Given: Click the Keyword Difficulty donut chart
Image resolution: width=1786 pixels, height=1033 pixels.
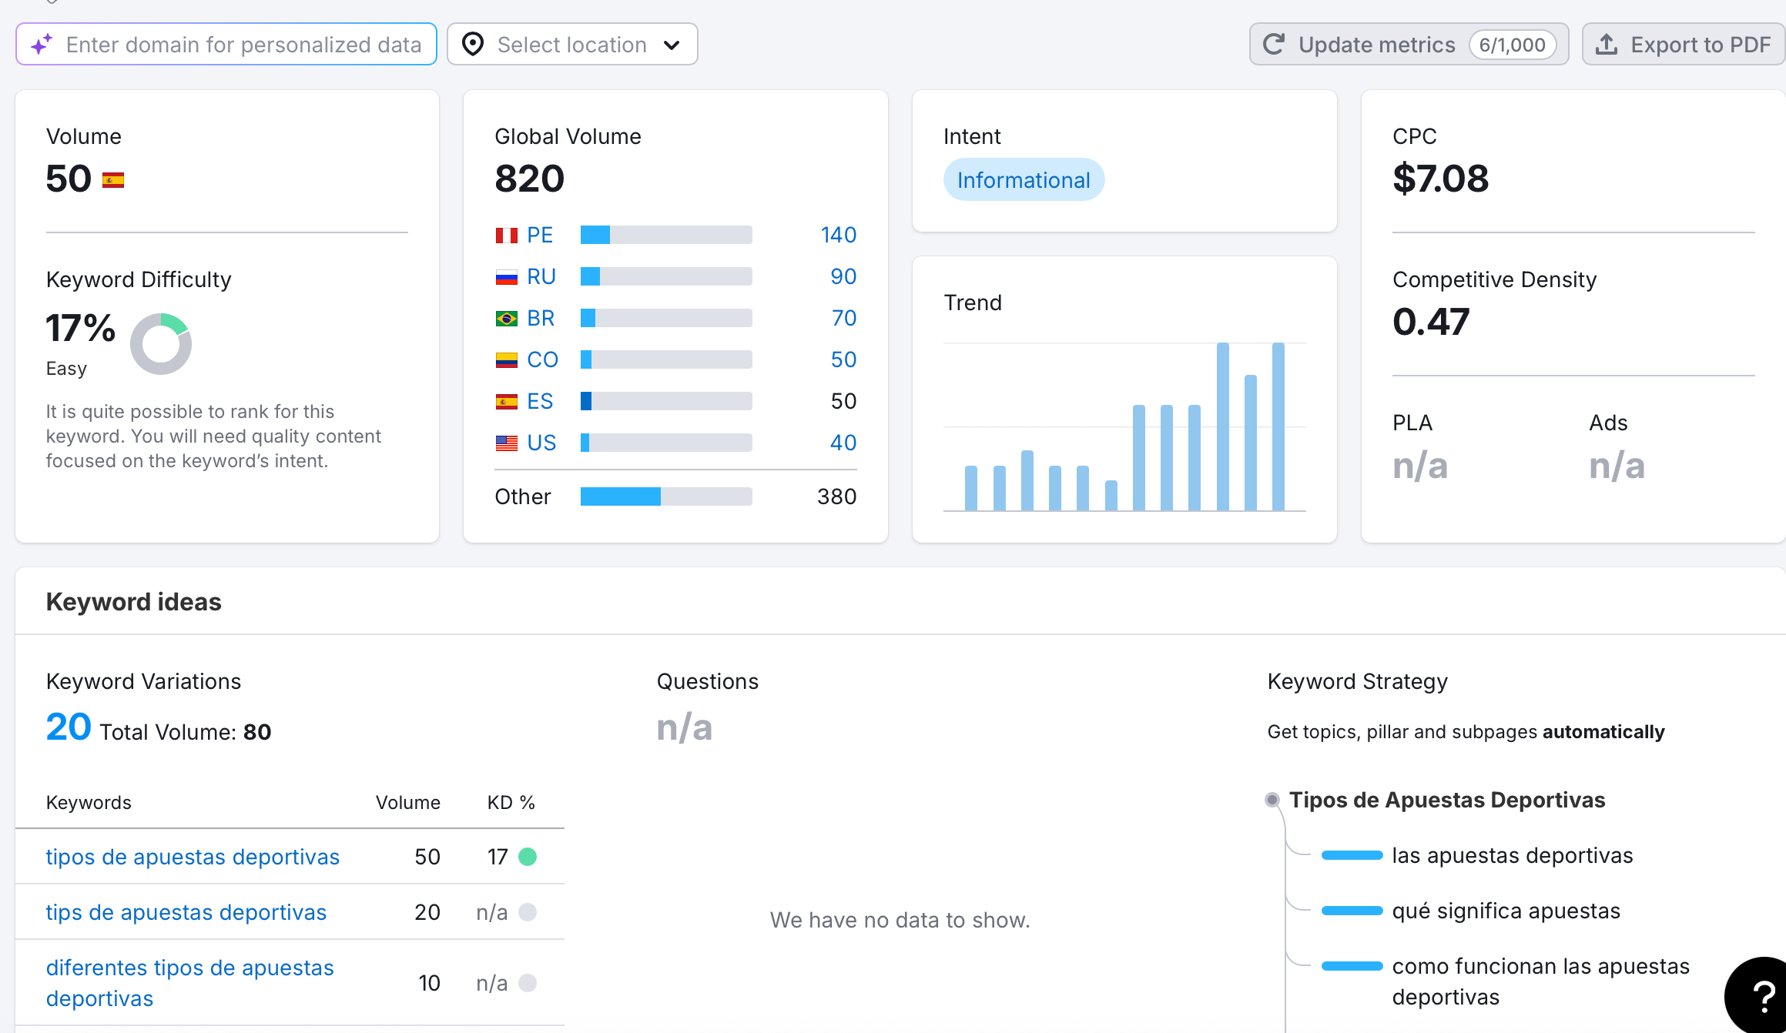Looking at the screenshot, I should pos(161,344).
